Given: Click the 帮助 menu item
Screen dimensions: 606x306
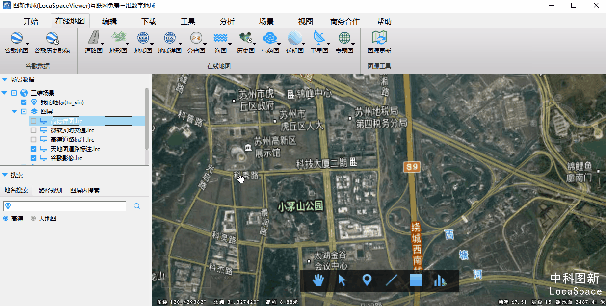Looking at the screenshot, I should pyautogui.click(x=384, y=21).
